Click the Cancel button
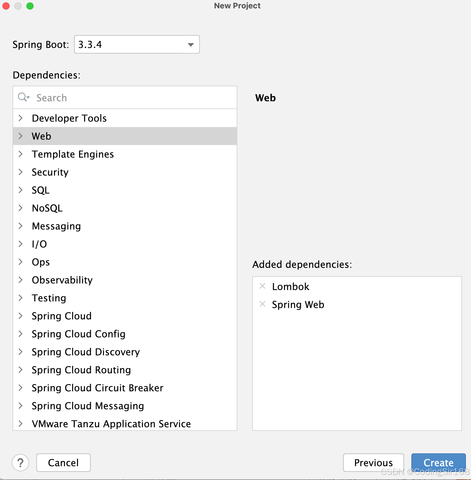 pos(64,463)
